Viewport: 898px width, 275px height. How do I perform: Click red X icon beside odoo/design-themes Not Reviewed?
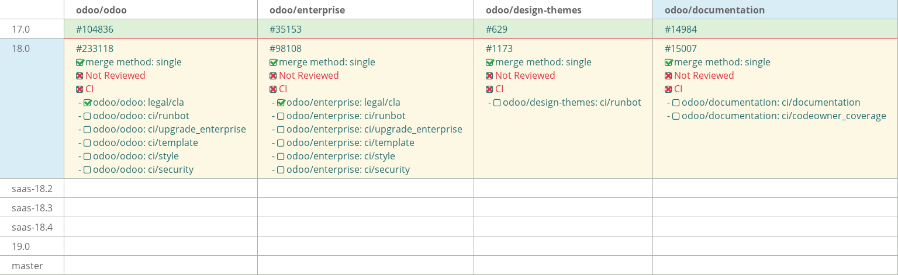(489, 76)
